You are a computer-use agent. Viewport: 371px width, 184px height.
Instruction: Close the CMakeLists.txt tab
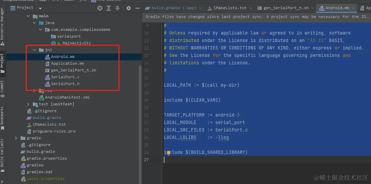pos(250,8)
